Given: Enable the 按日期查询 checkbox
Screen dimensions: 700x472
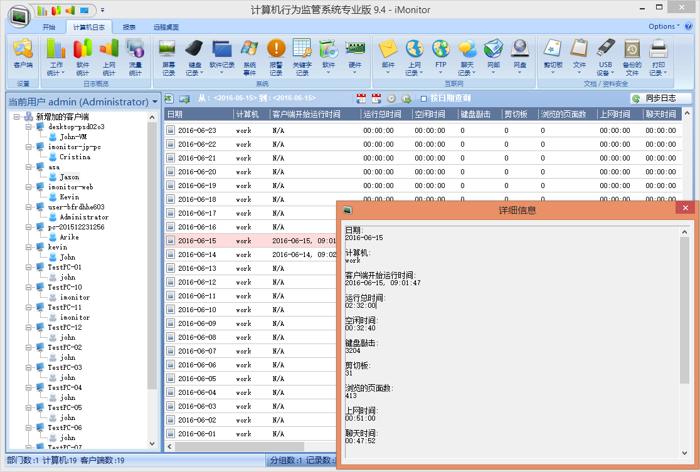Looking at the screenshot, I should pos(424,98).
